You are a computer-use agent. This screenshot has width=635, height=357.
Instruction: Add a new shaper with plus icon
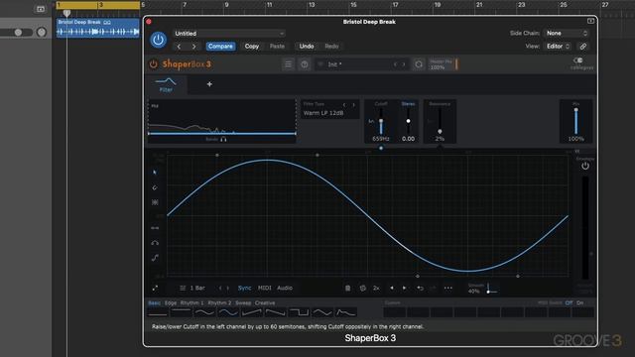(x=209, y=84)
